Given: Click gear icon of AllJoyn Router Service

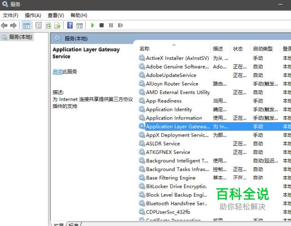Looking at the screenshot, I should [142, 84].
